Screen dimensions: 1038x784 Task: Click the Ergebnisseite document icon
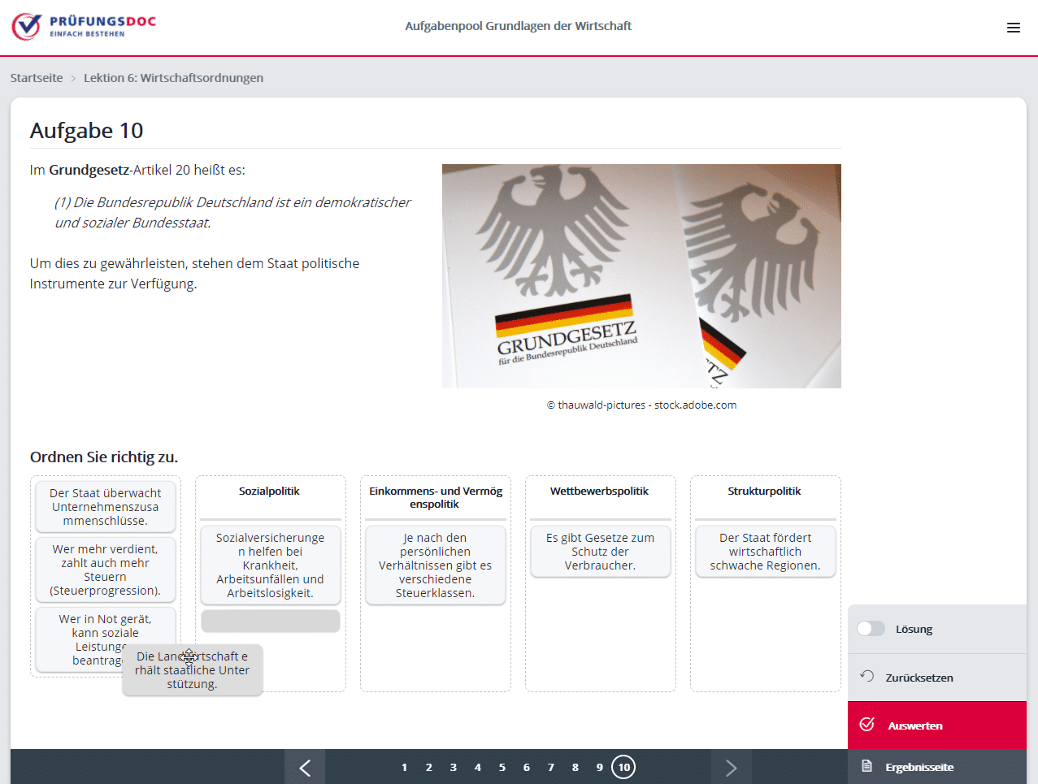(x=867, y=767)
